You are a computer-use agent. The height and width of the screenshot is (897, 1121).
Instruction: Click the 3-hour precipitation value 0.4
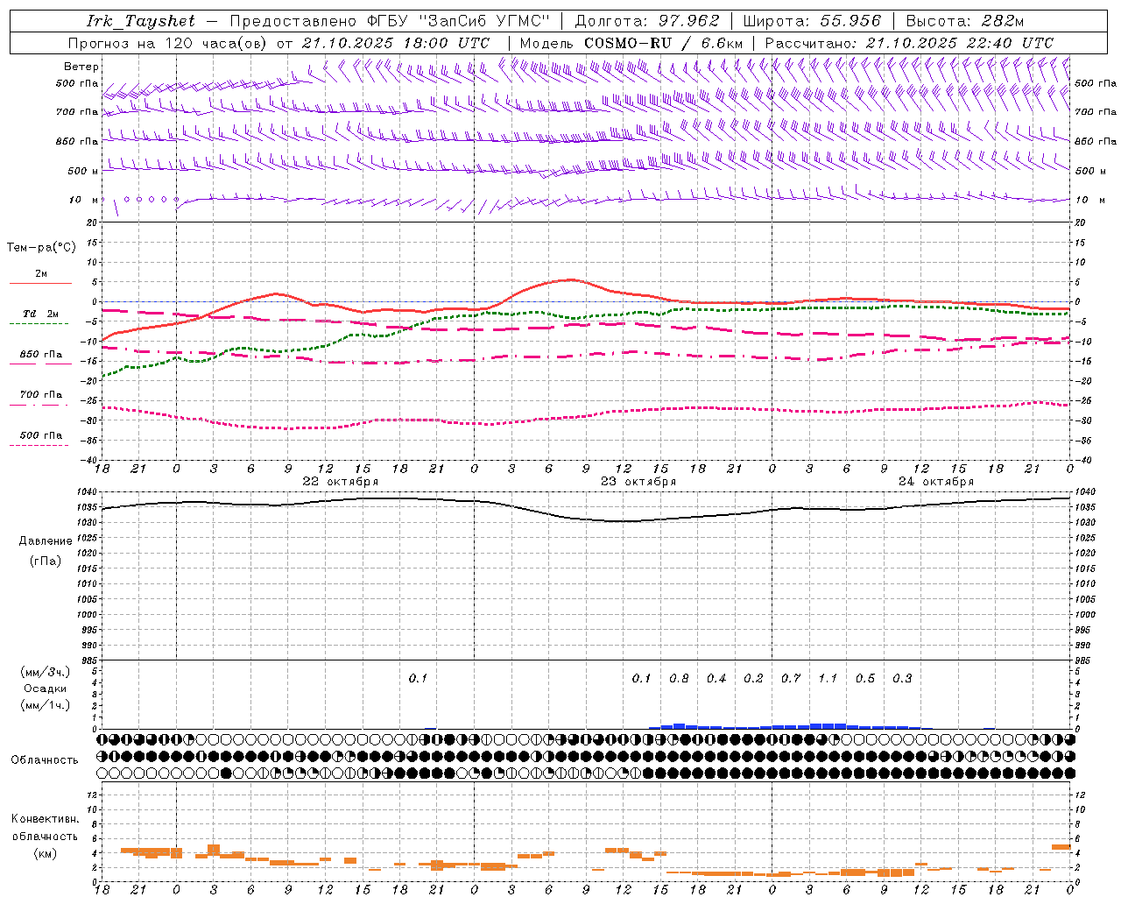coord(716,678)
